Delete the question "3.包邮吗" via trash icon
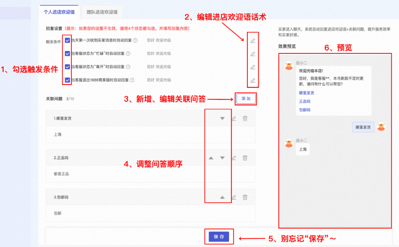The width and height of the screenshot is (399, 247). [245, 197]
